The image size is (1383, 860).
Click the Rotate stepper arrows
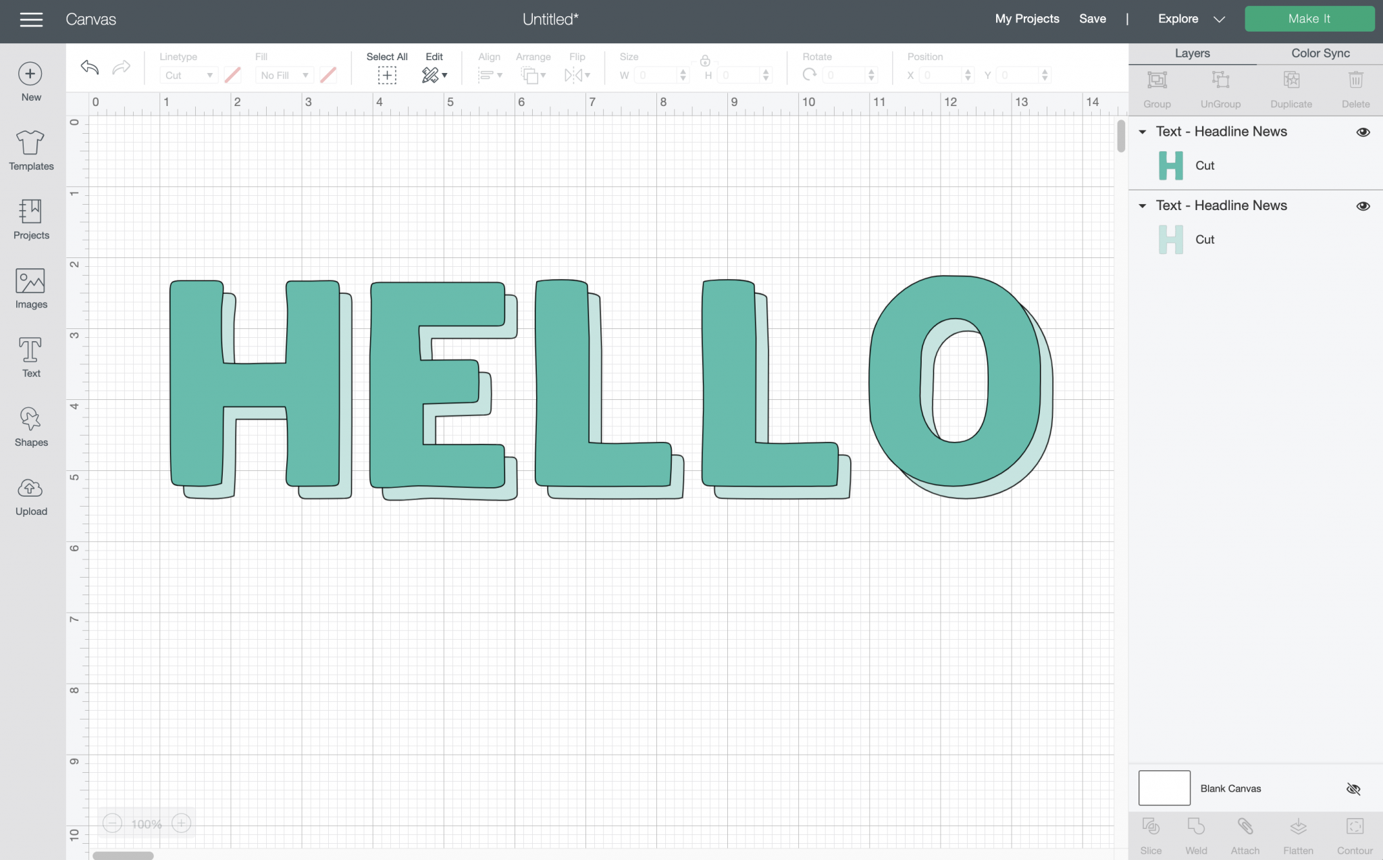tap(871, 75)
